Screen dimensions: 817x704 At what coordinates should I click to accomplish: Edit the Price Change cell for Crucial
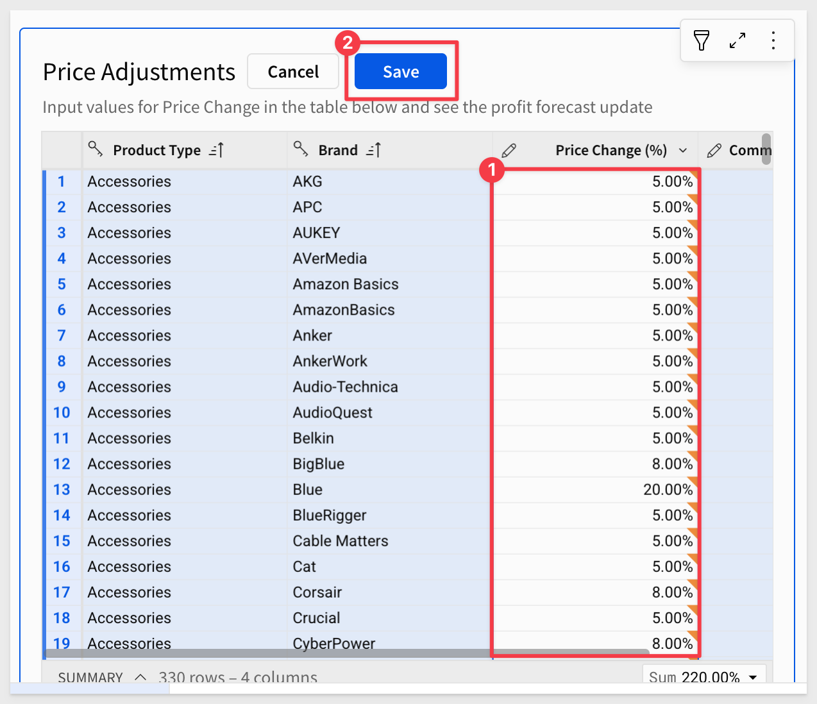coord(595,617)
